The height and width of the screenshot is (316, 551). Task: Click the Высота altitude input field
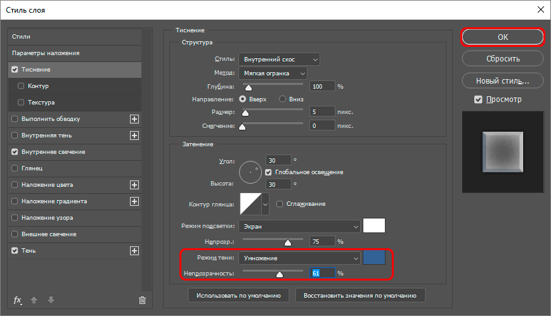[x=278, y=184]
